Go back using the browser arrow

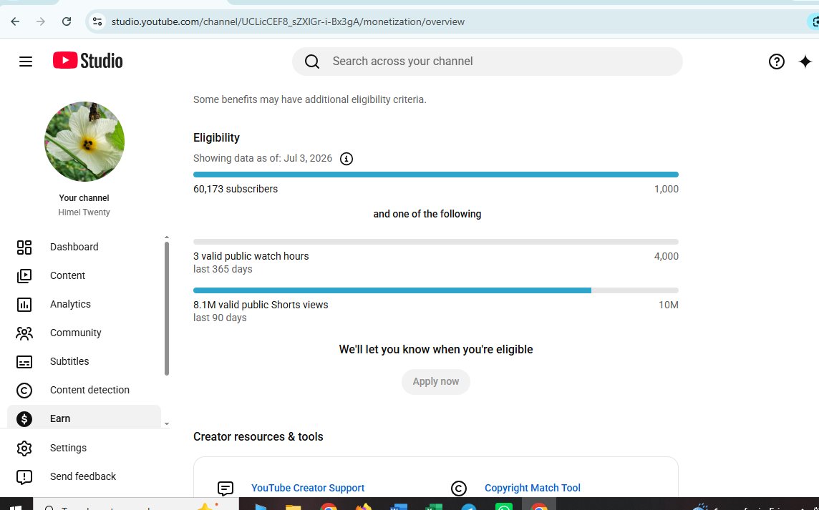15,21
